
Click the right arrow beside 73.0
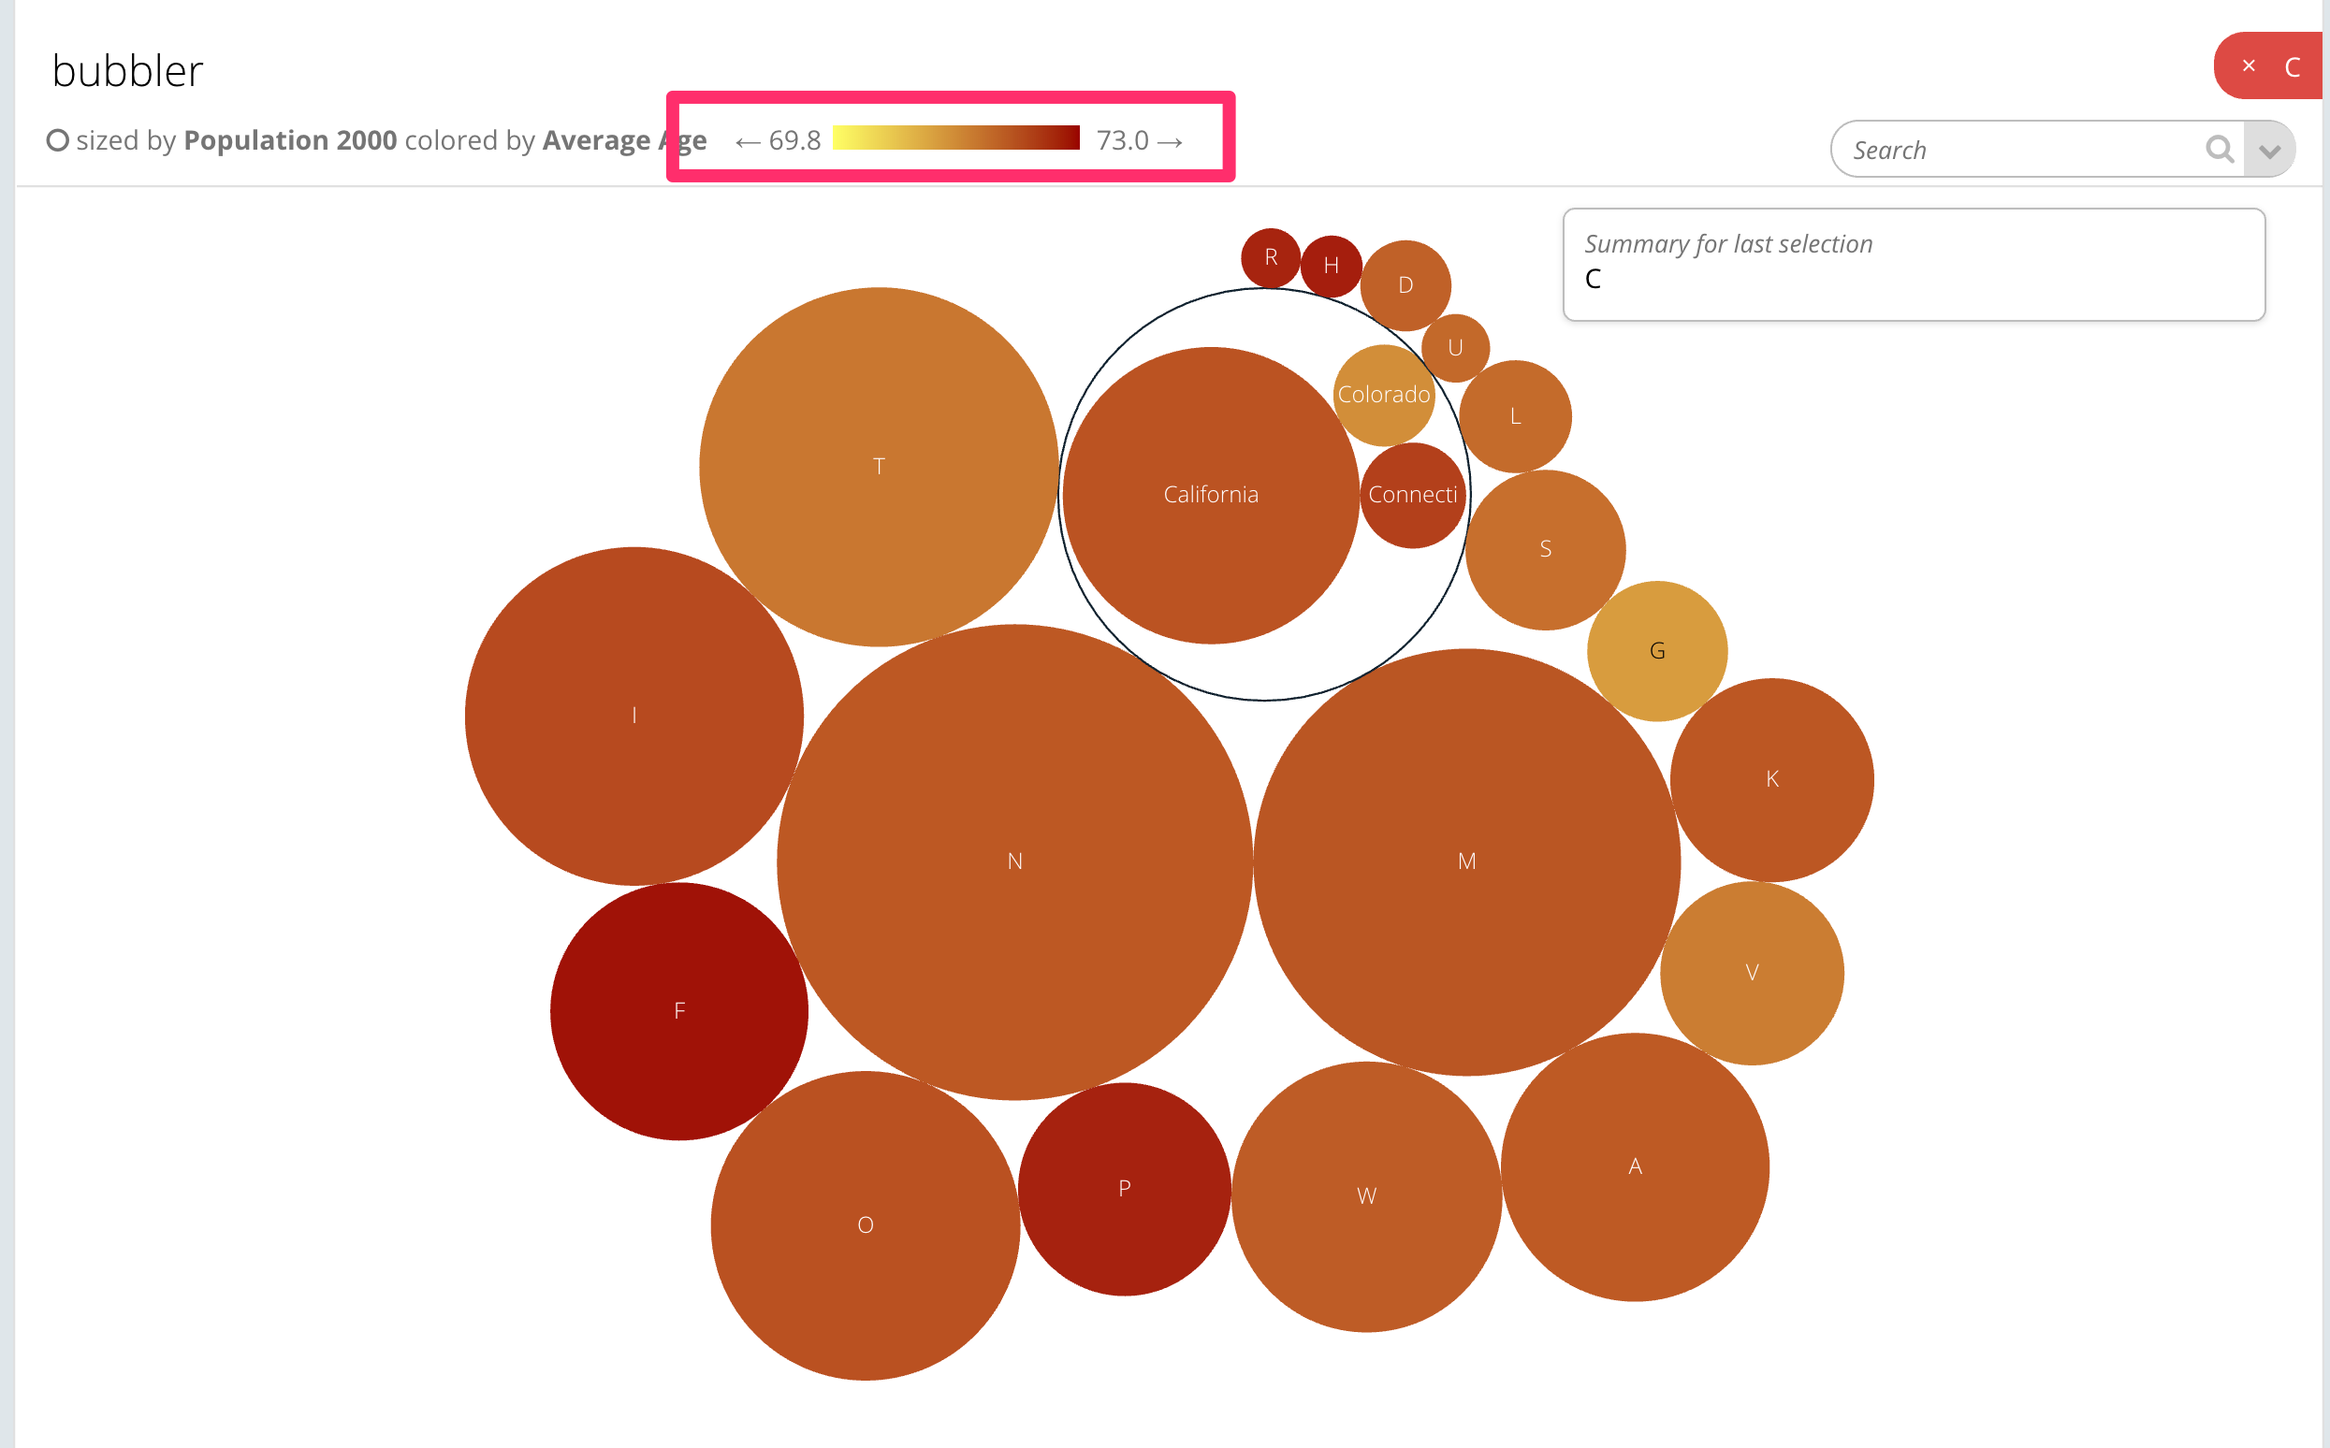coord(1170,143)
